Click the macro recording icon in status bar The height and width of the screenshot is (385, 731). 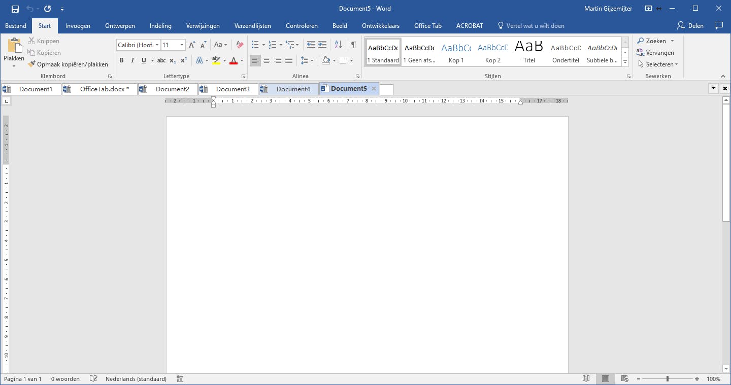pyautogui.click(x=180, y=379)
